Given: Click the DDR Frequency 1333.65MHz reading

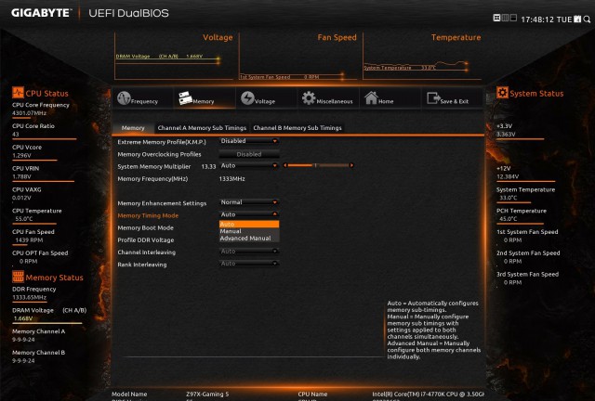Looking at the screenshot, I should [33, 293].
